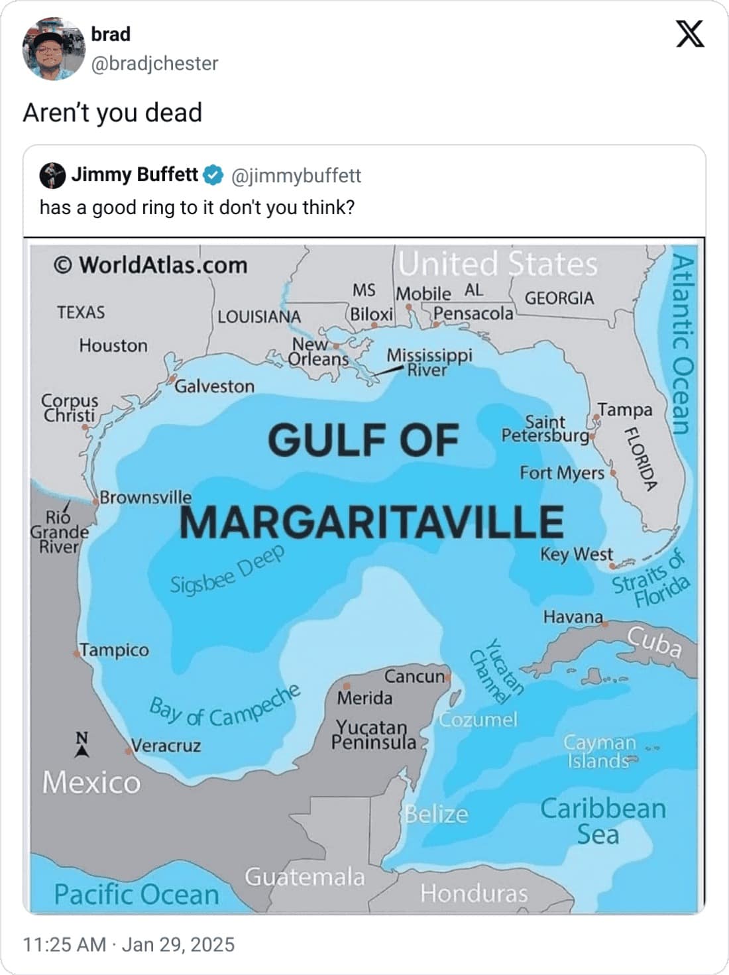
Task: Click the tweet timestamp 11:25 AM
Action: pyautogui.click(x=64, y=944)
